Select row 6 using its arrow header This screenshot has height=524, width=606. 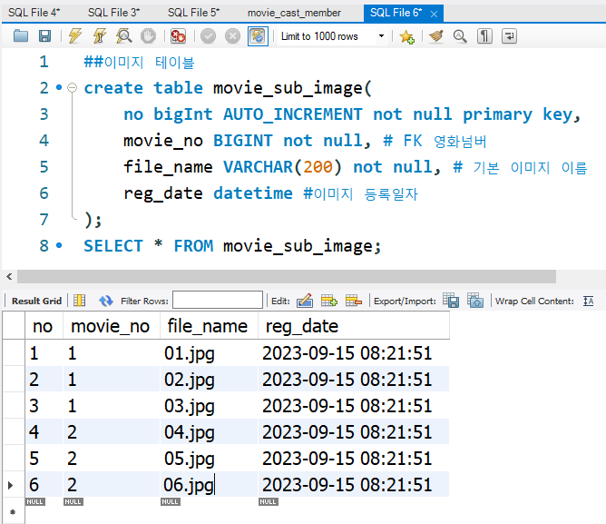(13, 485)
